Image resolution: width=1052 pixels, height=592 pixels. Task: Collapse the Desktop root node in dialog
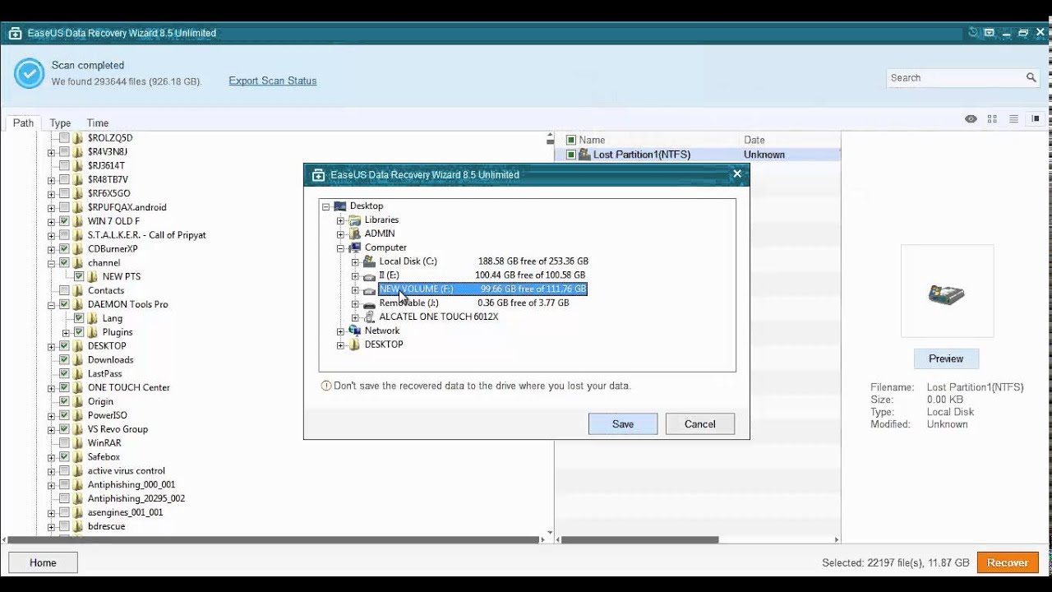(325, 206)
